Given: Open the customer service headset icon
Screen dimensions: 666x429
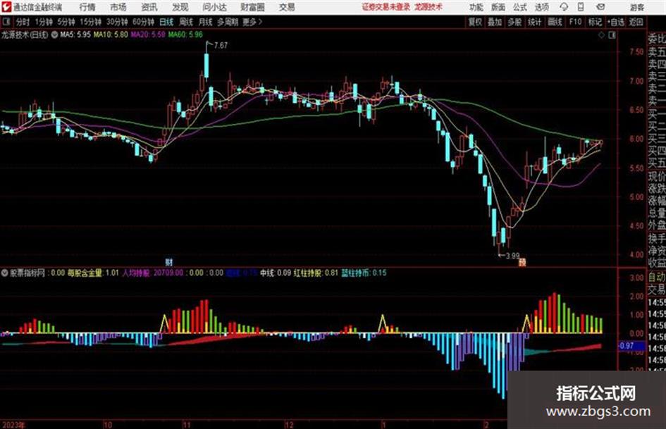Looking at the screenshot, I should 564,7.
